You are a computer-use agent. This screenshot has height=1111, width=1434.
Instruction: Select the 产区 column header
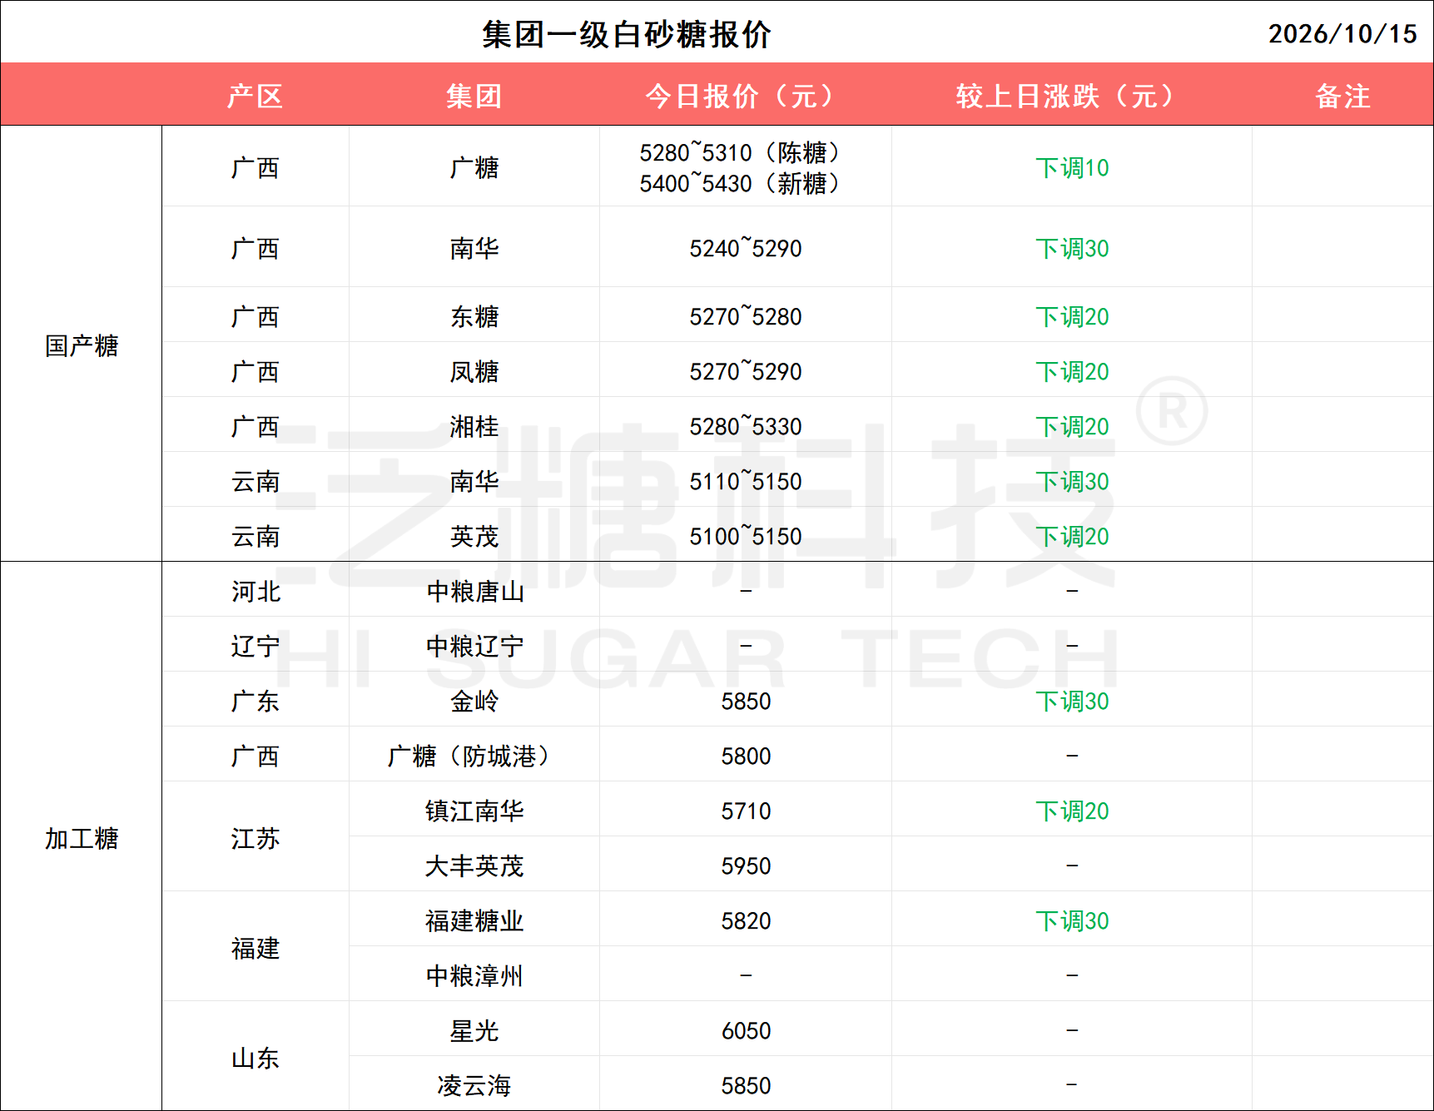[x=255, y=96]
